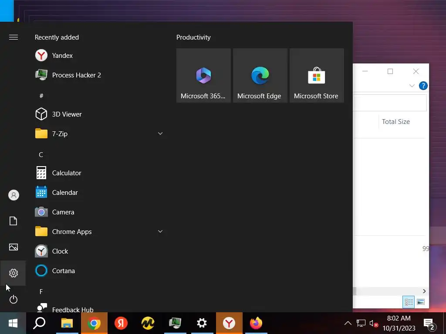This screenshot has height=334, width=446.
Task: Open File Explorer from taskbar
Action: 67,323
